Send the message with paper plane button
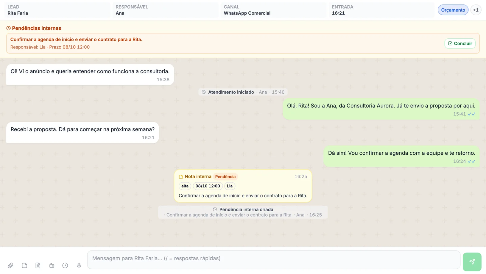This screenshot has height=274, width=486. coord(472,262)
